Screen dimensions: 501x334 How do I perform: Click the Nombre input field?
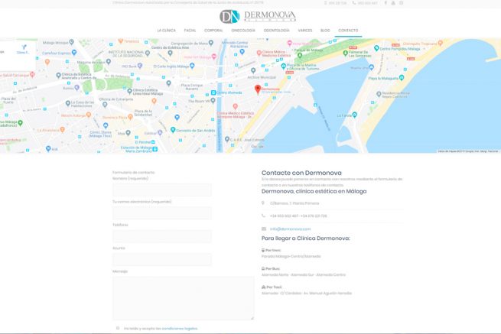(161, 190)
